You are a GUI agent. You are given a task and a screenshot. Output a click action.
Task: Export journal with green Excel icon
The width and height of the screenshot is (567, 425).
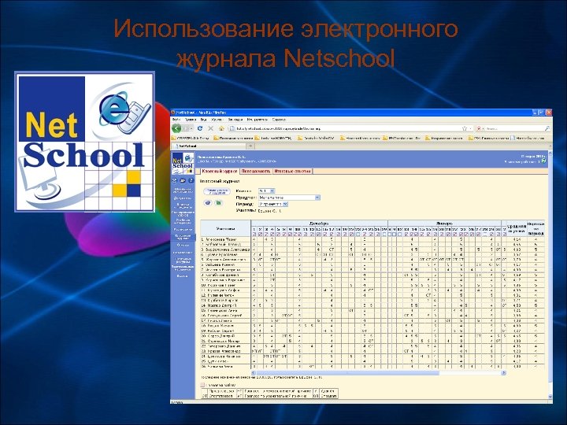pyautogui.click(x=219, y=203)
